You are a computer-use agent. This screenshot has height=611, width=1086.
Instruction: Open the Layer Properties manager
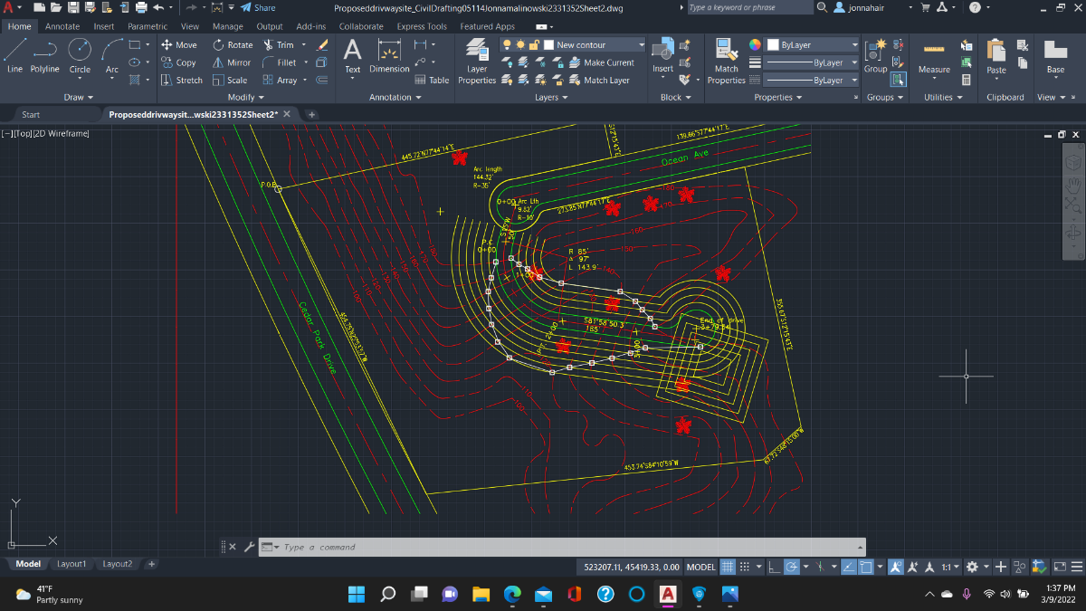coord(476,62)
